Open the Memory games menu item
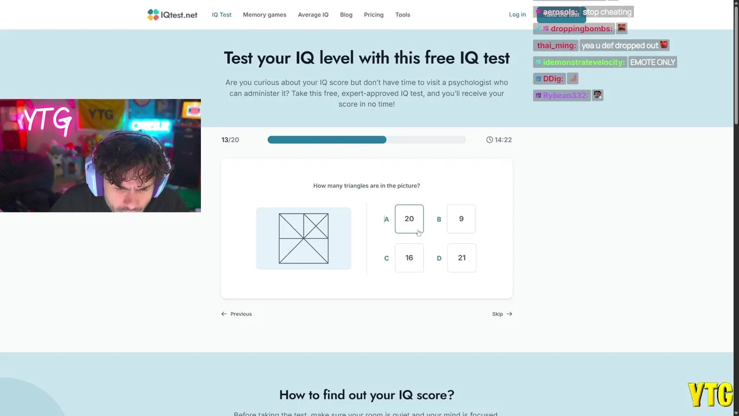 264,14
